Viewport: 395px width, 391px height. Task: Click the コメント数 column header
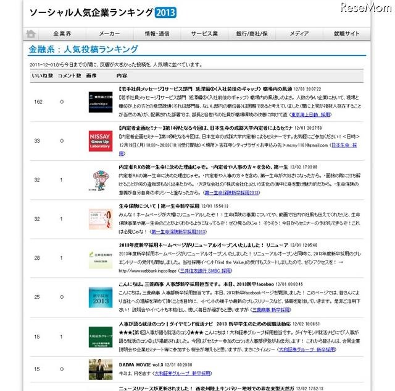point(69,75)
